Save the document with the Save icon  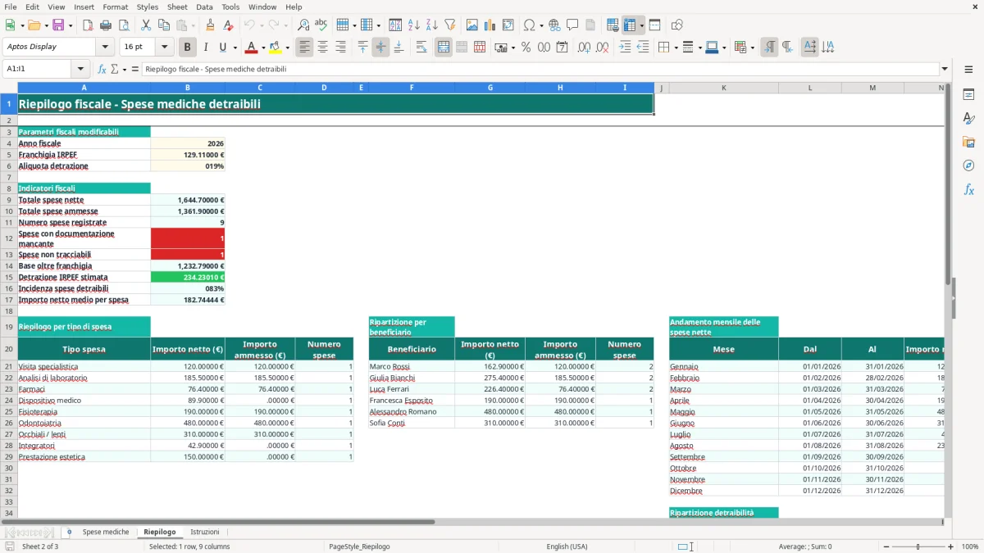click(58, 25)
